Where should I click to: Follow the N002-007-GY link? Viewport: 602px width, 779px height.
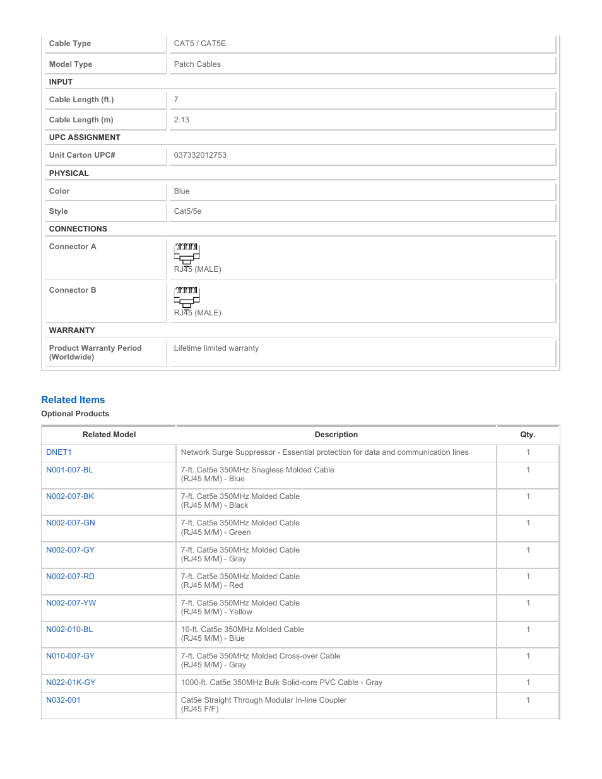70,550
